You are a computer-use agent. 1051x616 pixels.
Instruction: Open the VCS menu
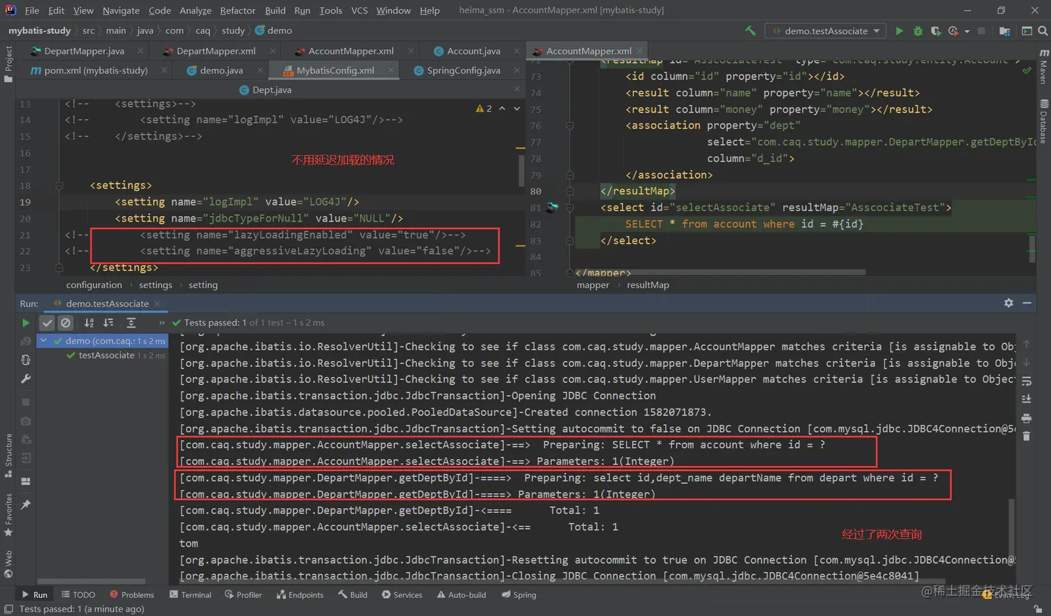tap(359, 10)
